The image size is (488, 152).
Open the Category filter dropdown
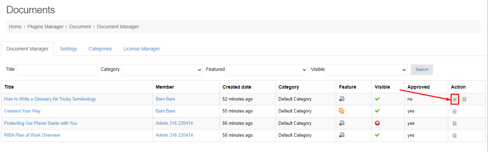162,70
